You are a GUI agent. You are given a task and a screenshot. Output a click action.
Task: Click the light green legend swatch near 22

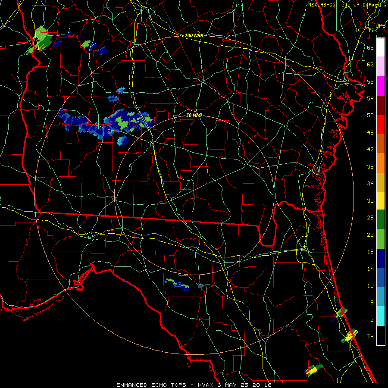tap(381, 239)
